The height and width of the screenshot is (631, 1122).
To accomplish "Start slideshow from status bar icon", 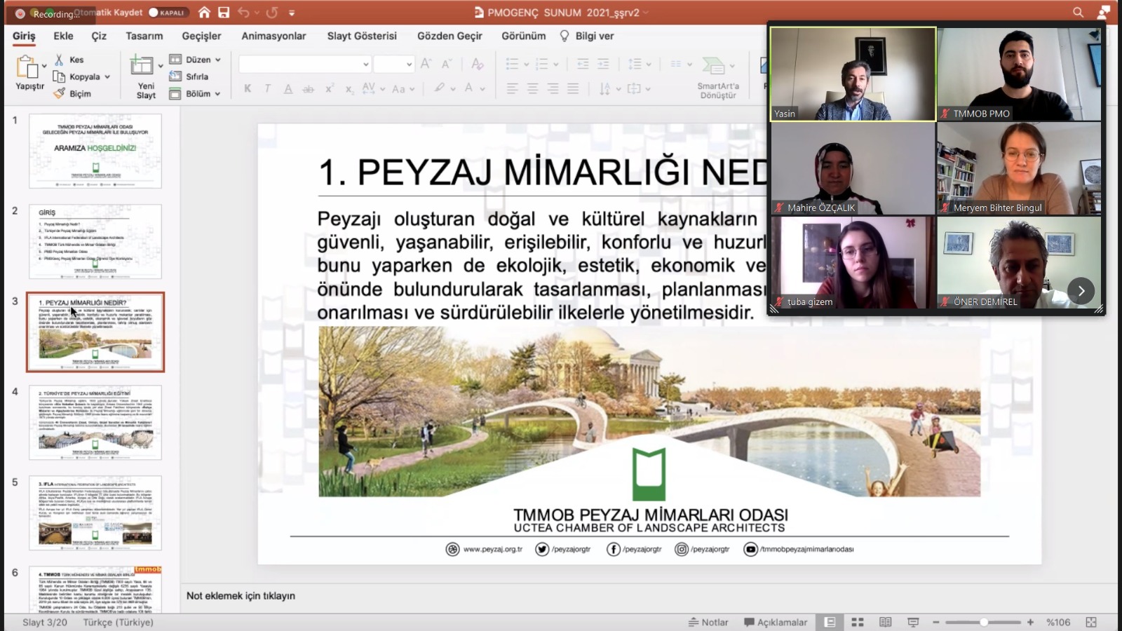I will pos(913,622).
